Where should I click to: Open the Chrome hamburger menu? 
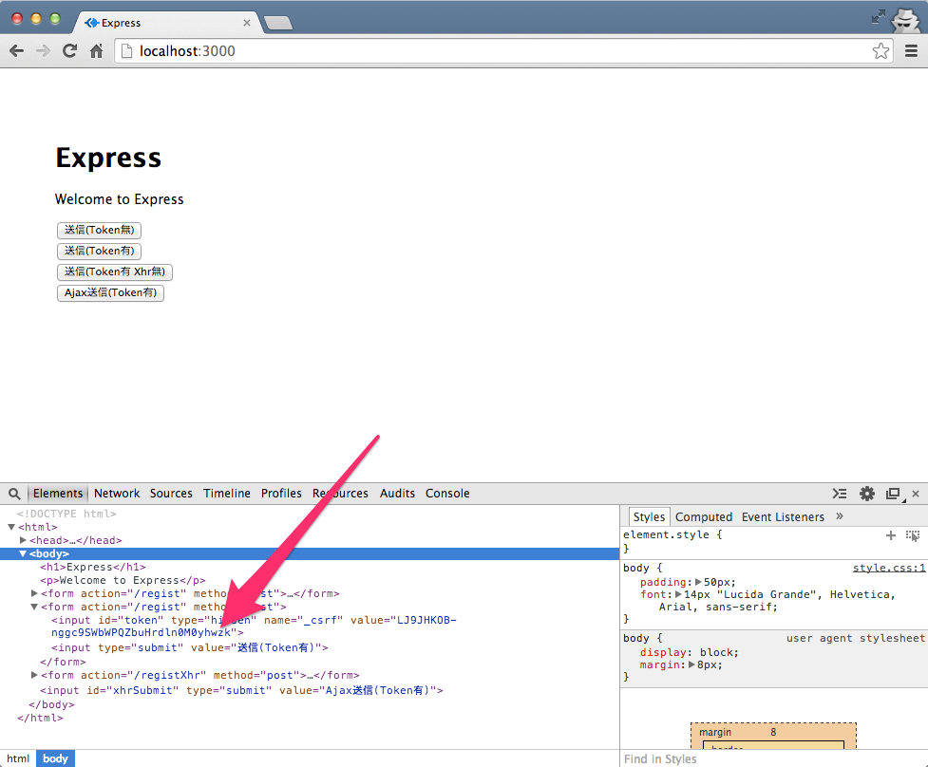click(x=912, y=51)
